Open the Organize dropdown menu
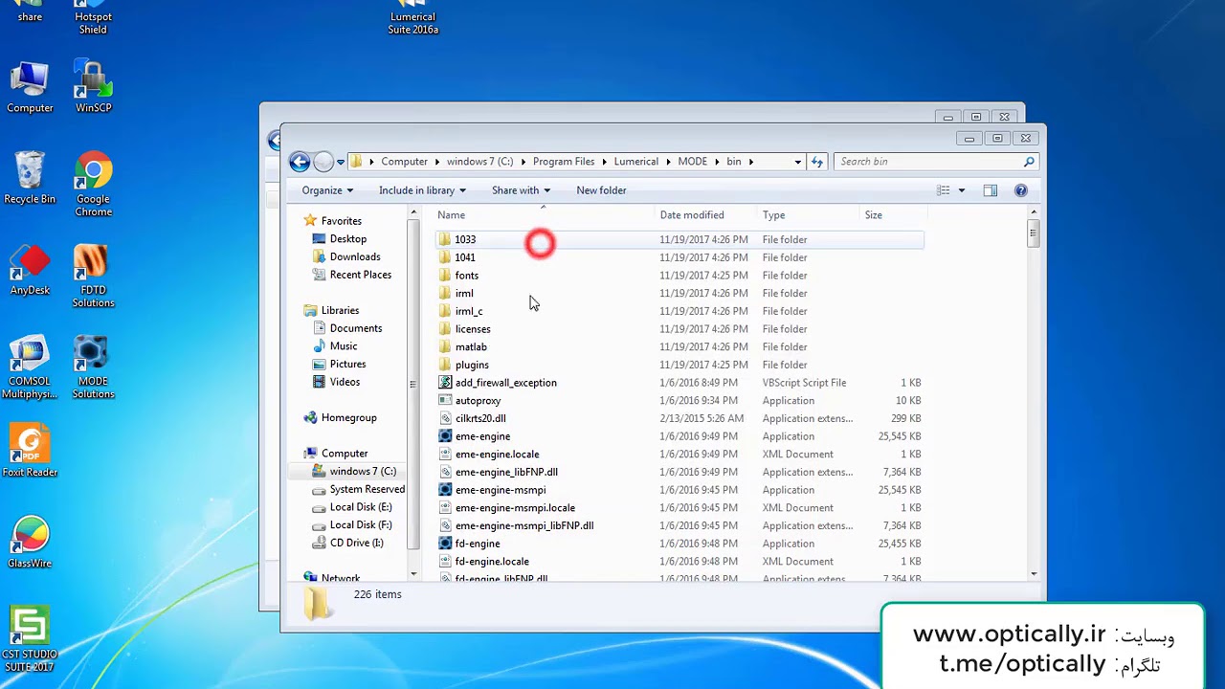The image size is (1225, 689). tap(327, 190)
